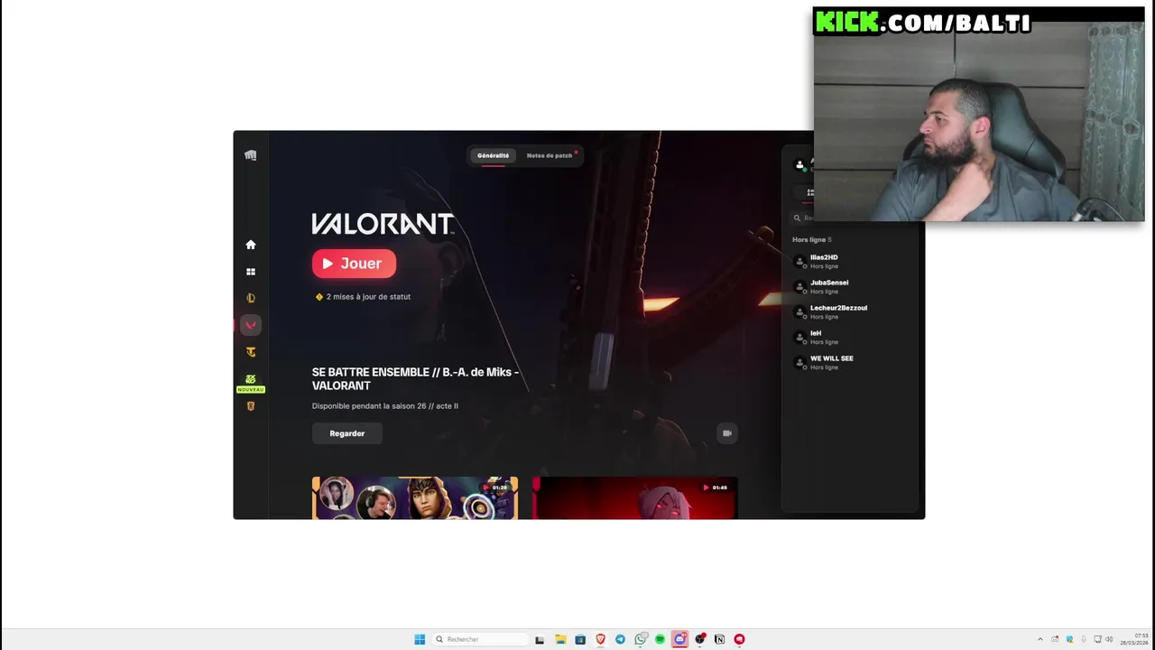Click the Riot Games fist logo
The image size is (1155, 650).
[251, 155]
